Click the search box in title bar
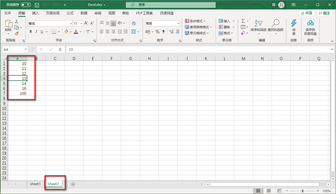This screenshot has width=336, height=194. pyautogui.click(x=171, y=5)
